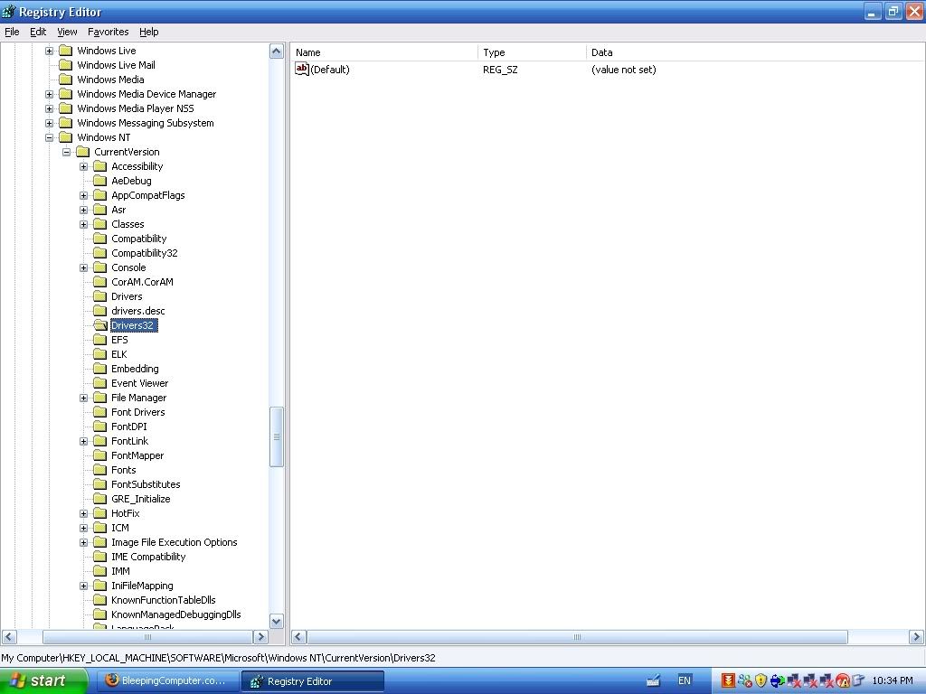Click the EFS folder icon
Image resolution: width=926 pixels, height=694 pixels.
[x=100, y=340]
